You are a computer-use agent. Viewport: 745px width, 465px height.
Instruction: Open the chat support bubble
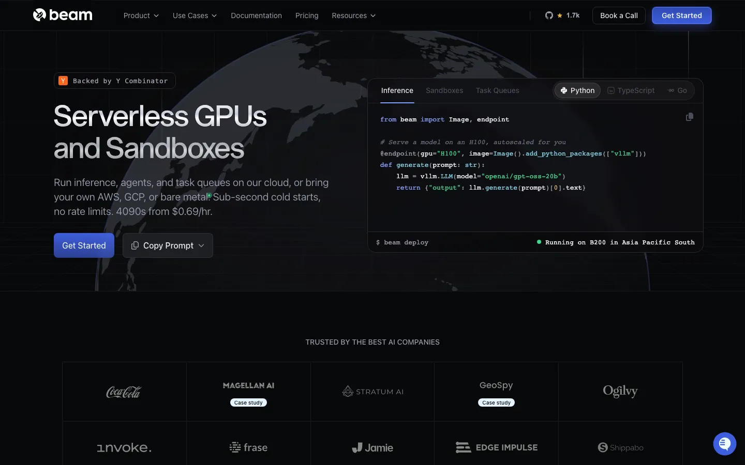click(x=724, y=444)
